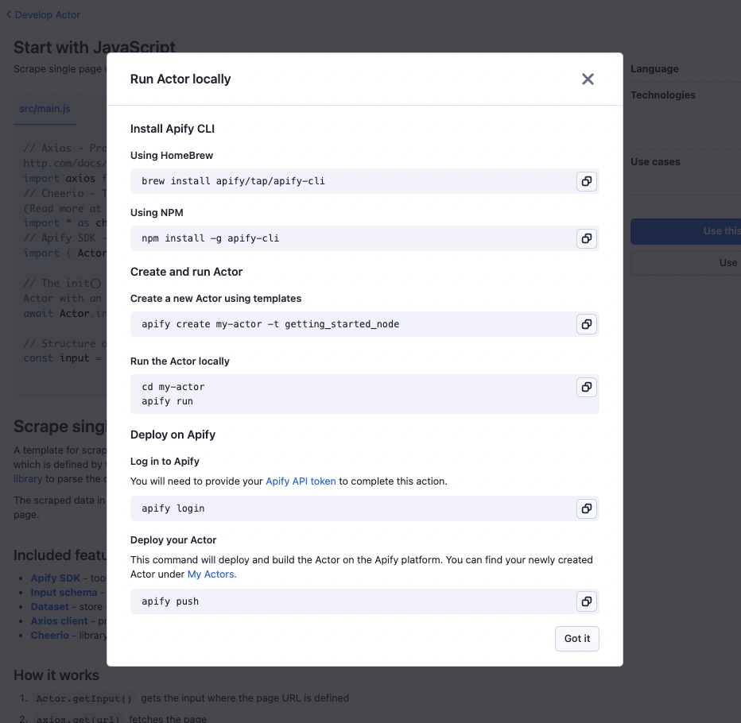Go back to Develop Actor
Viewport: 741px width, 723px height.
[x=44, y=14]
